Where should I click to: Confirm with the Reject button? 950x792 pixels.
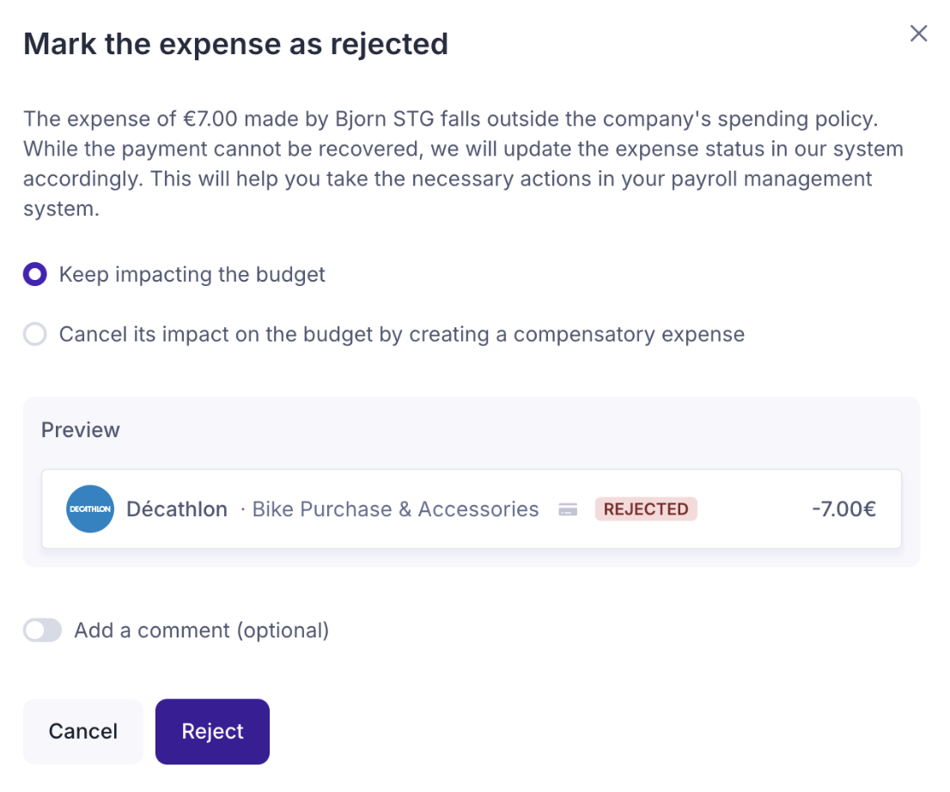(x=212, y=731)
